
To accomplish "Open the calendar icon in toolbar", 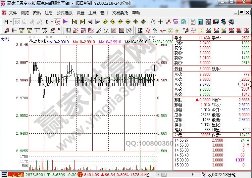I will 193,22.
